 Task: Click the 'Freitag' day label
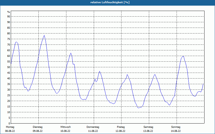121,127
